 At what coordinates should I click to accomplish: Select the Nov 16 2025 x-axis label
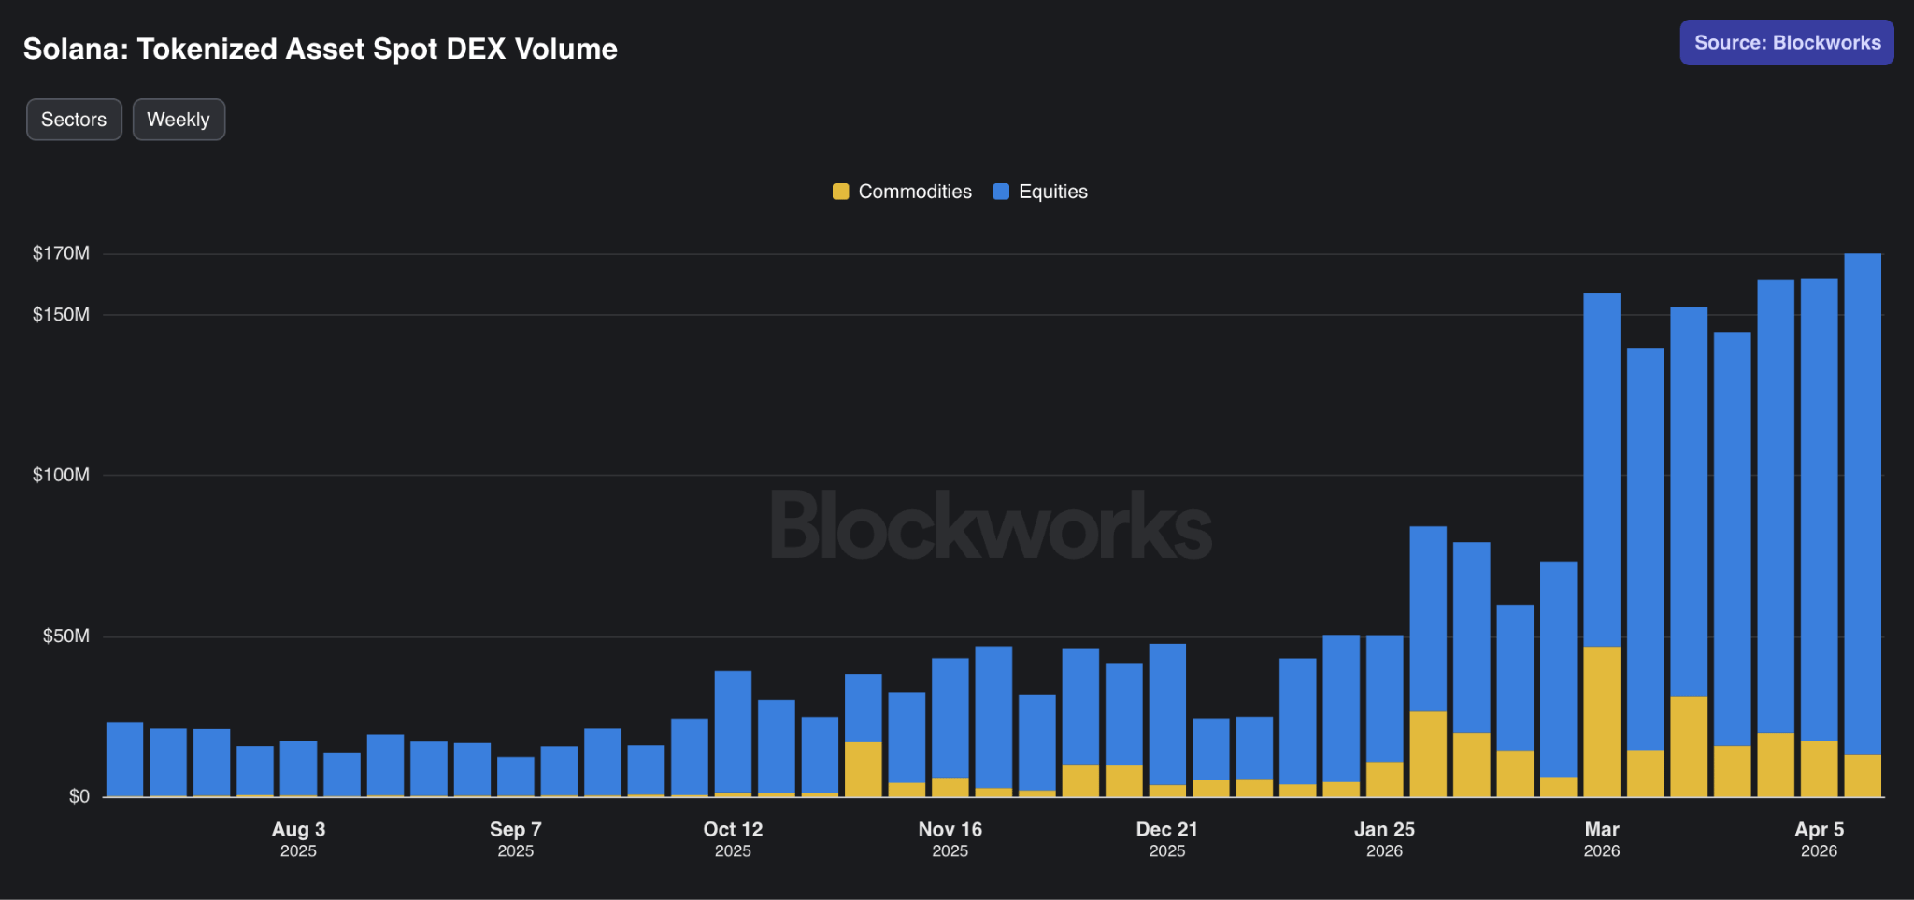[950, 839]
